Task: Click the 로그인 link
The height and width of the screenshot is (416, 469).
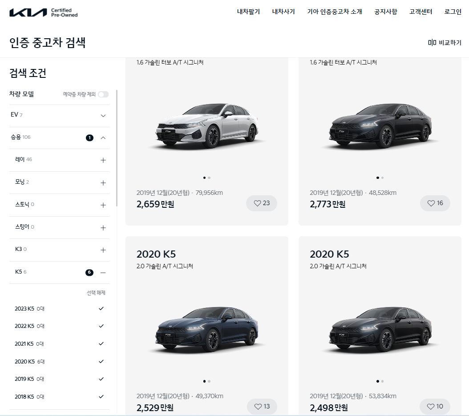Action: click(x=453, y=12)
